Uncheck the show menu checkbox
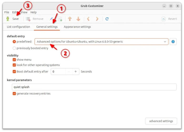The width and height of the screenshot is (184, 132). click(x=14, y=60)
